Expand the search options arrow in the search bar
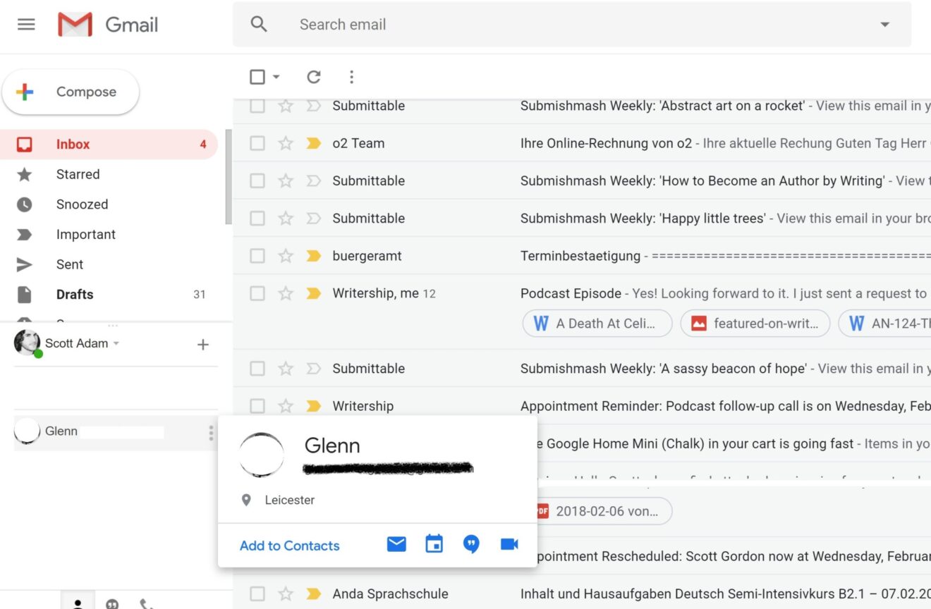931x609 pixels. [x=884, y=24]
